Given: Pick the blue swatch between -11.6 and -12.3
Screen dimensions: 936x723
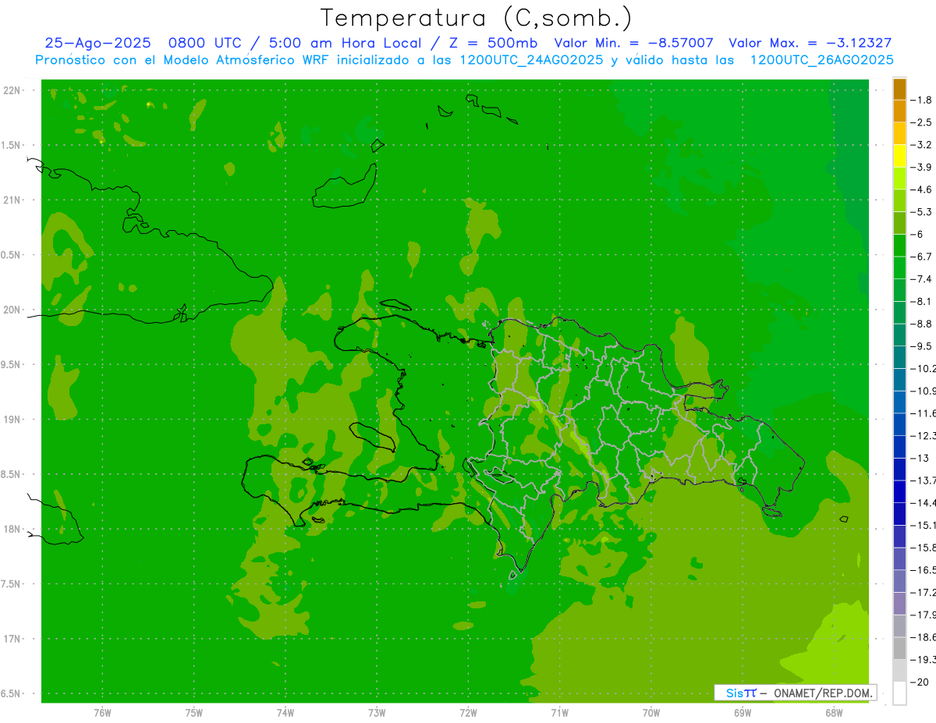Looking at the screenshot, I should pos(899,424).
